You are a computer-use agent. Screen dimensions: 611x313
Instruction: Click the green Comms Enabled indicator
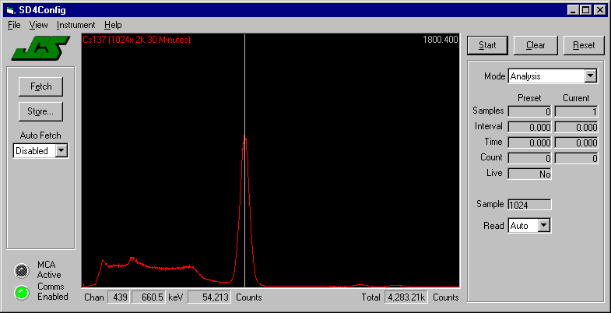pyautogui.click(x=22, y=292)
